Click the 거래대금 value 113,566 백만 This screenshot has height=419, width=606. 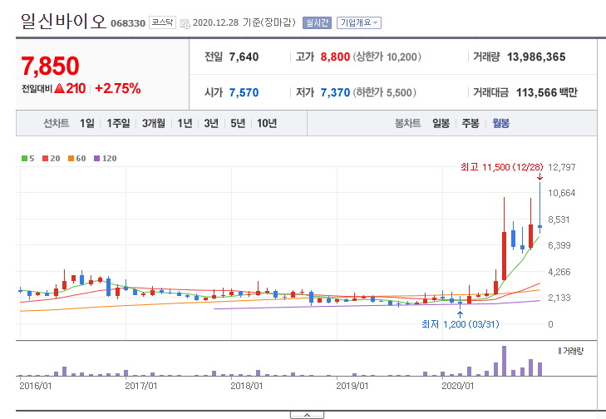click(x=546, y=93)
